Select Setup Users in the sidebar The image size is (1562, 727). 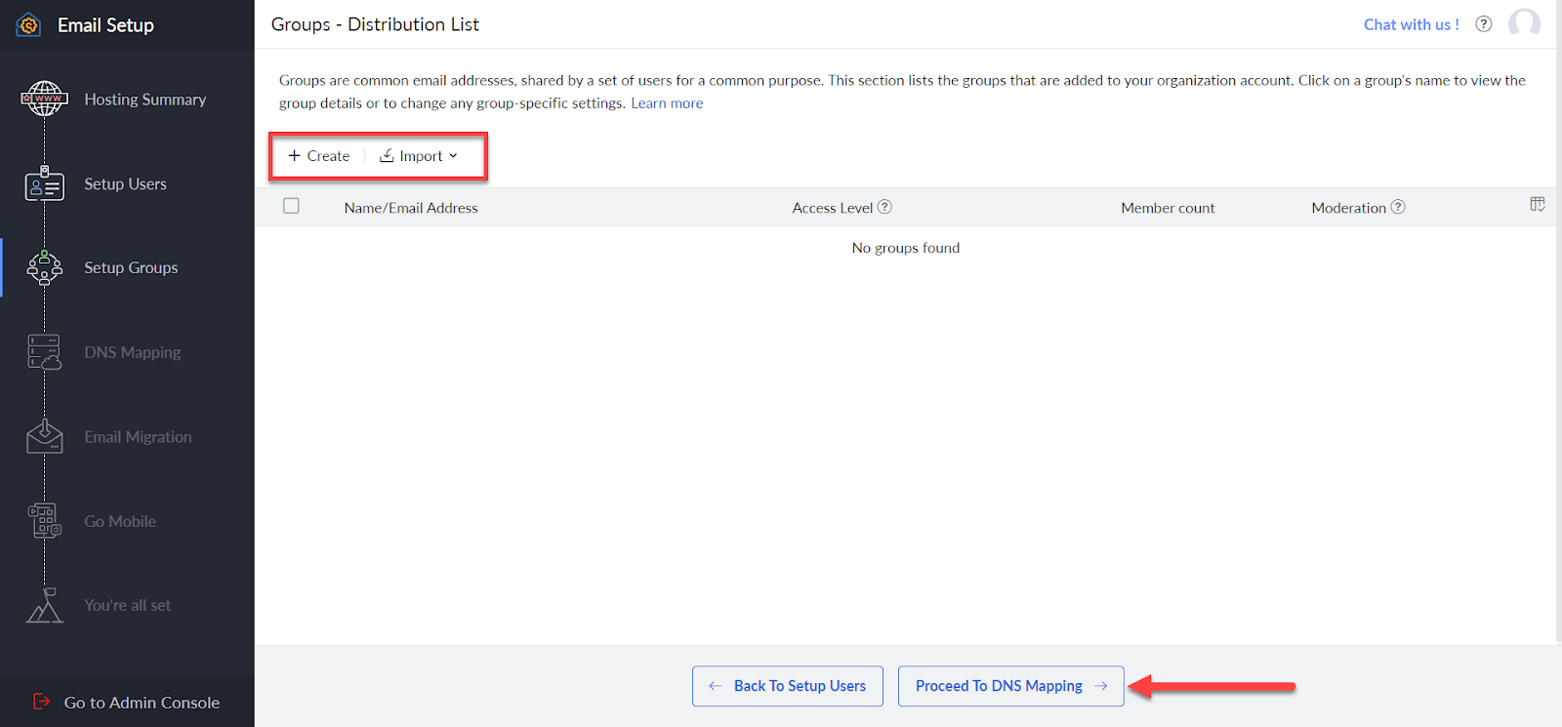pyautogui.click(x=125, y=183)
